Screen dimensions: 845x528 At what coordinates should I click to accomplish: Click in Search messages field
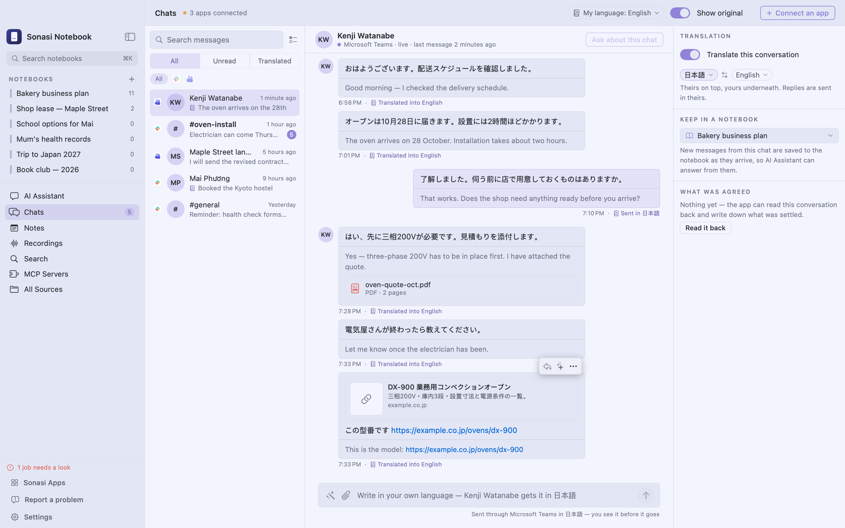(x=217, y=40)
